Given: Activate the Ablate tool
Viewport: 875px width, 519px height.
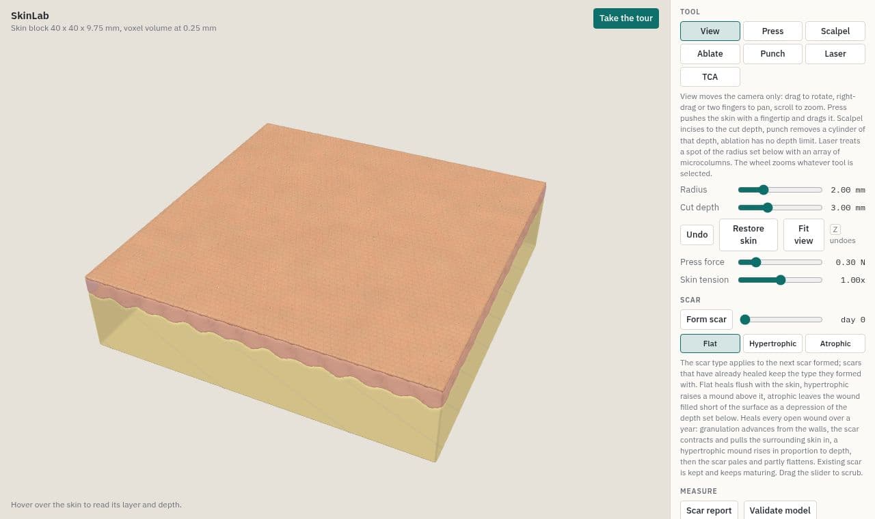Looking at the screenshot, I should coord(710,53).
